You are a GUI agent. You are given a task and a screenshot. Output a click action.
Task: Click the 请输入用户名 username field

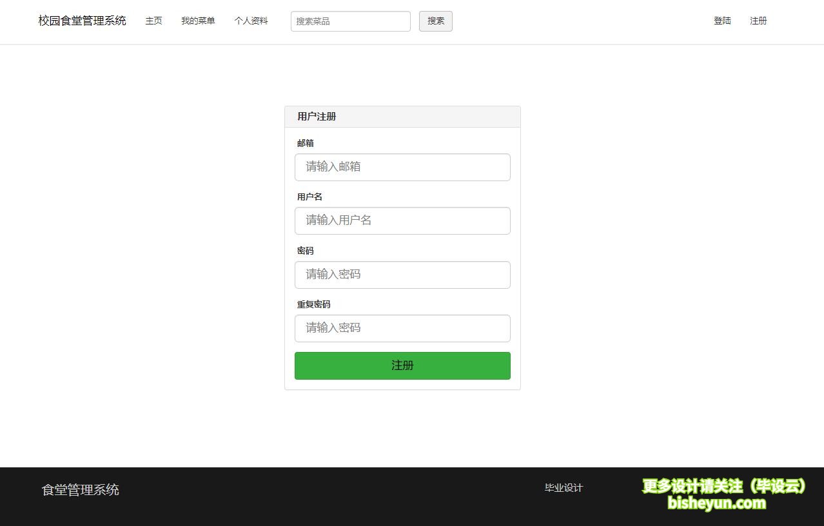click(x=402, y=220)
